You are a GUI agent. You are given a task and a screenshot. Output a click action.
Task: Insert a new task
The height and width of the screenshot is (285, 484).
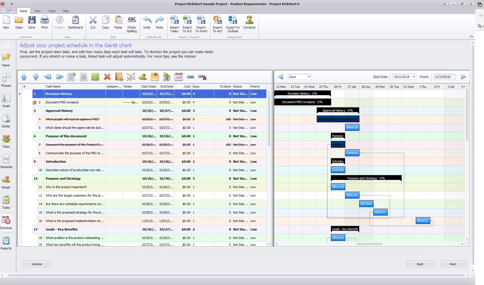tap(71, 77)
